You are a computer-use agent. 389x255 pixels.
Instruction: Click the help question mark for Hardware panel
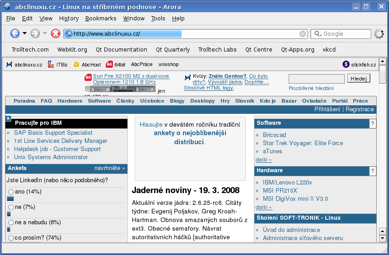pyautogui.click(x=372, y=171)
